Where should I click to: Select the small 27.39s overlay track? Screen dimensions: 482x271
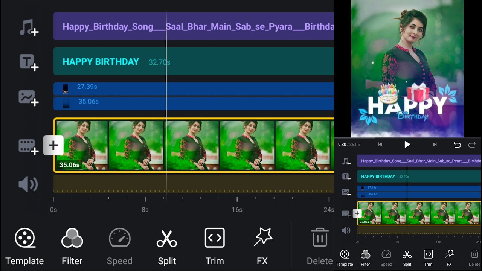tap(419, 188)
